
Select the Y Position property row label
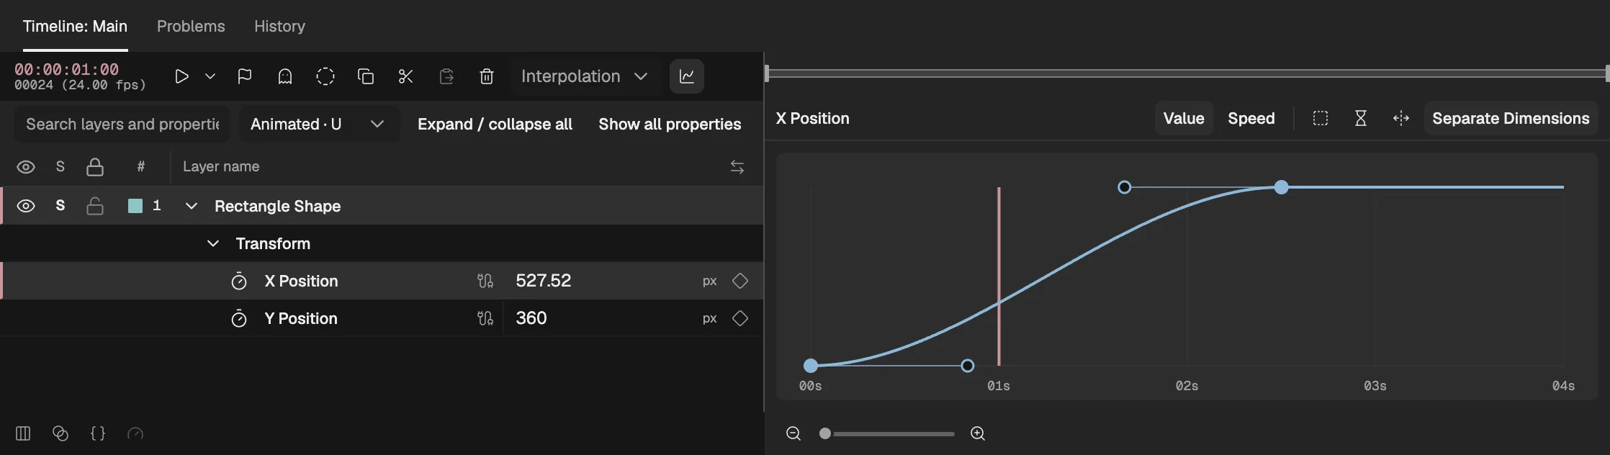pyautogui.click(x=301, y=318)
